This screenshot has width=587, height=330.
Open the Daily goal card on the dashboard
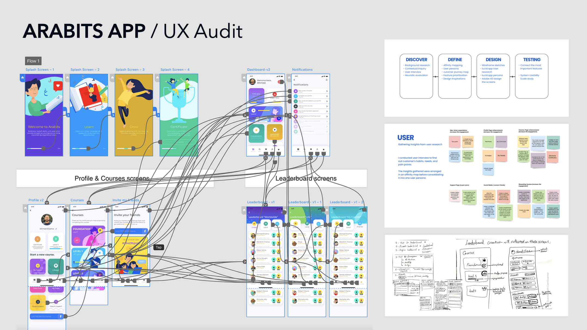click(x=256, y=96)
